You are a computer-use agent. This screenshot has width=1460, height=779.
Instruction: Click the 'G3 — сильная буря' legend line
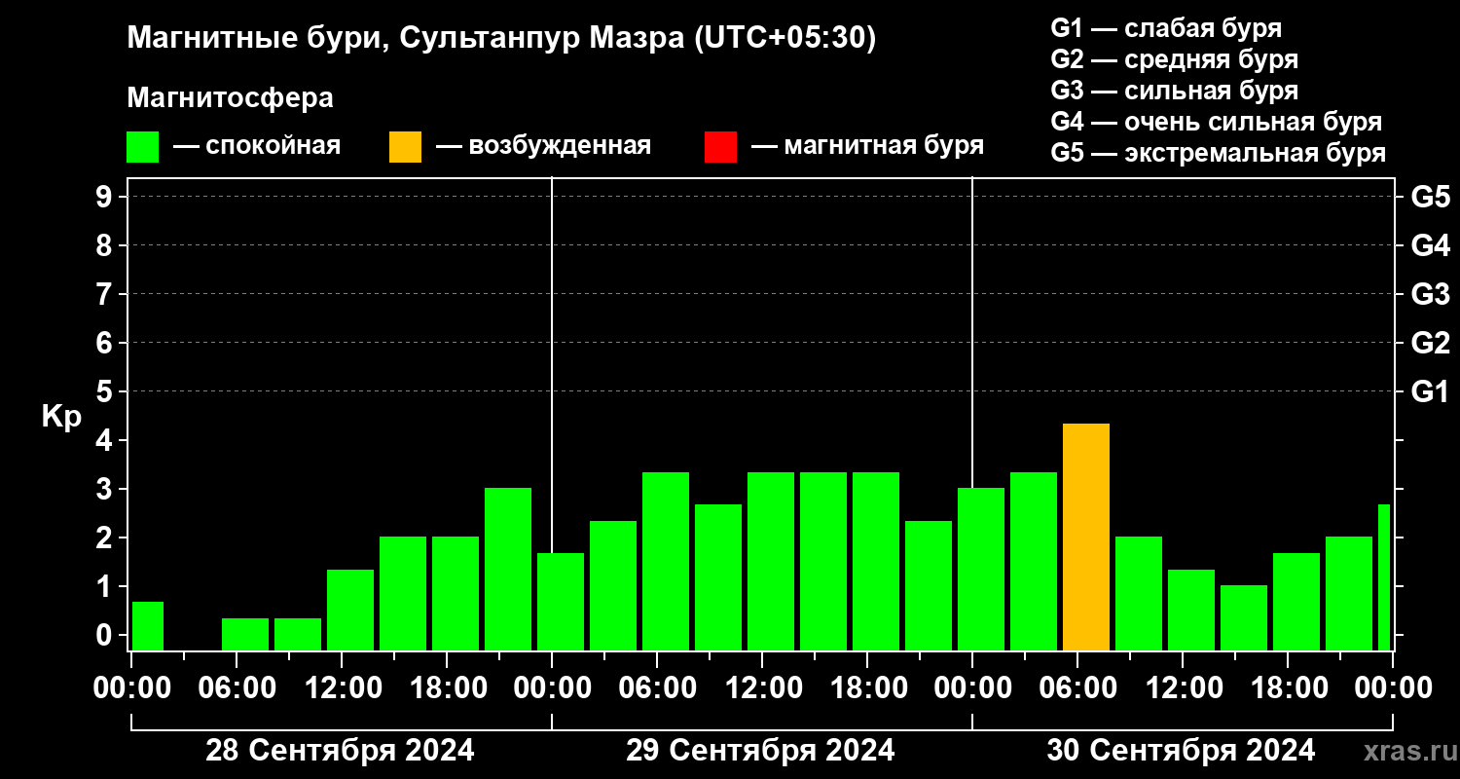[x=1174, y=91]
